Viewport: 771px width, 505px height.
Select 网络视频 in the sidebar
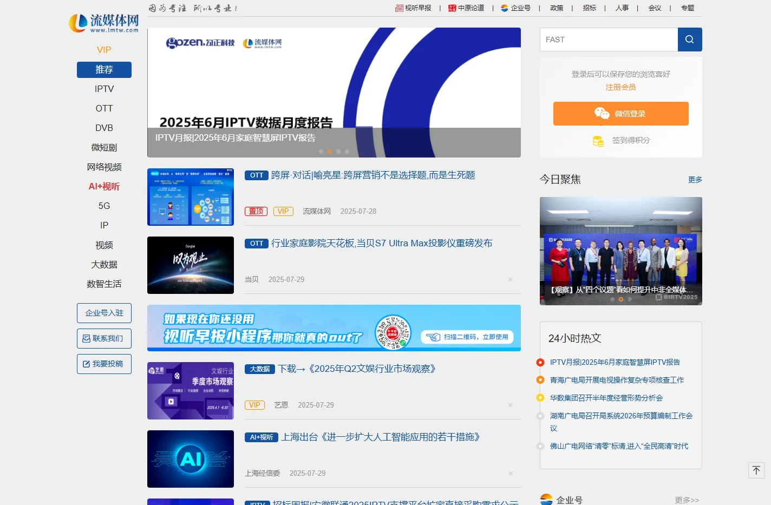tap(104, 167)
